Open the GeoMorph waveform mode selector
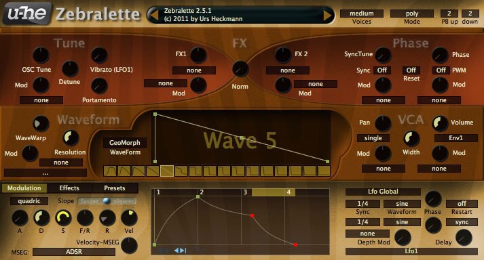 (125, 143)
